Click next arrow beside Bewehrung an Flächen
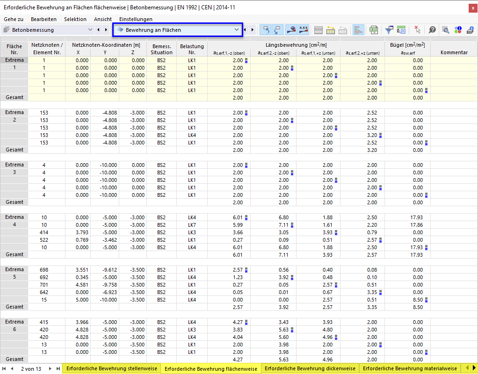478x374 pixels. (x=253, y=30)
